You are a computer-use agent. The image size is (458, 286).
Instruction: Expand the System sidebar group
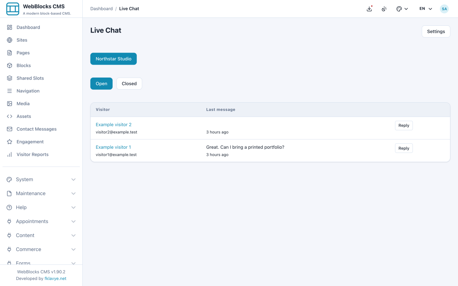click(41, 179)
